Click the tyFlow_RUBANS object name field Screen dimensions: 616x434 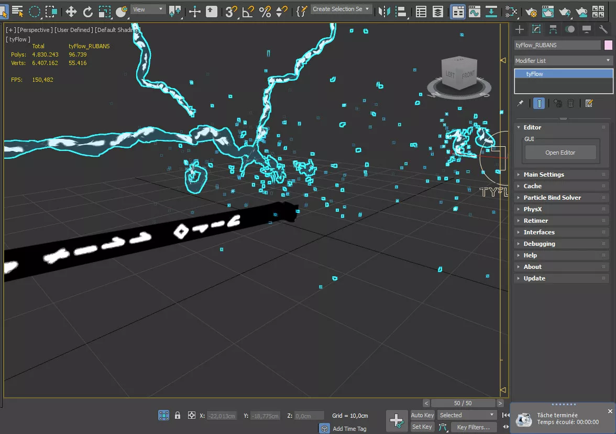[557, 45]
